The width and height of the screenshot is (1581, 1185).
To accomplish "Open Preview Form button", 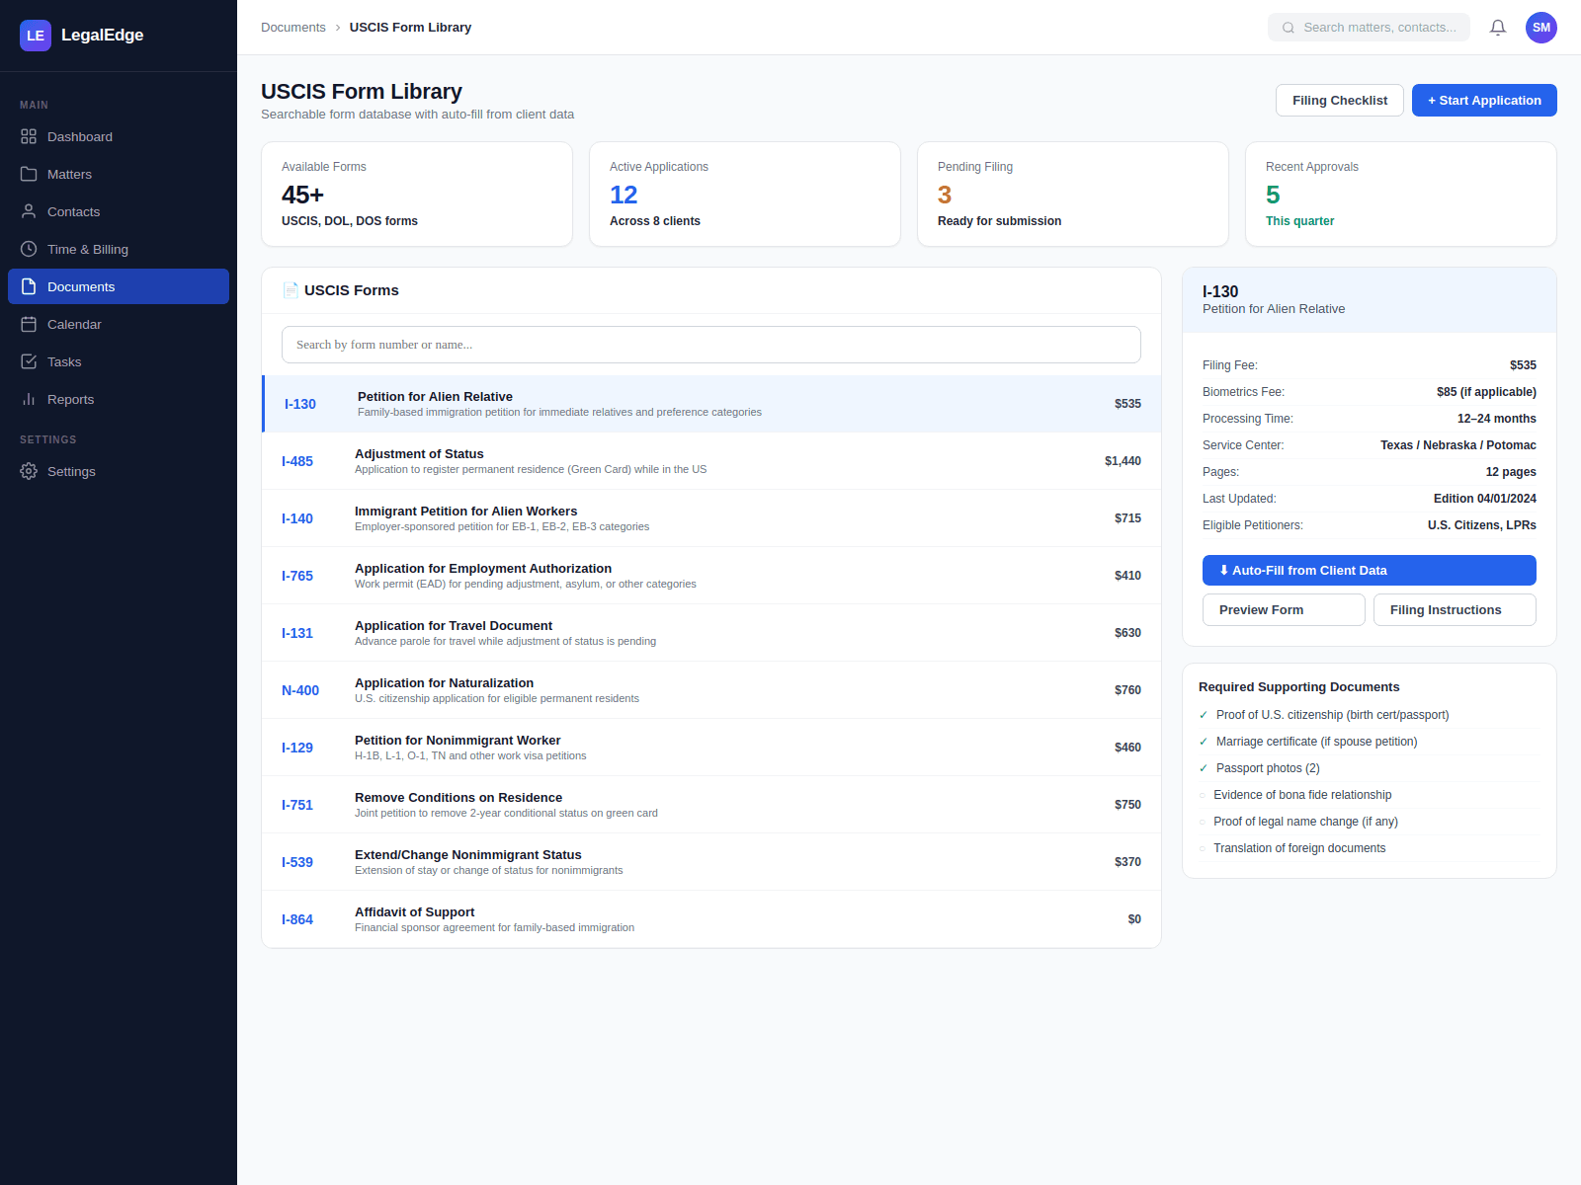I will (1284, 610).
